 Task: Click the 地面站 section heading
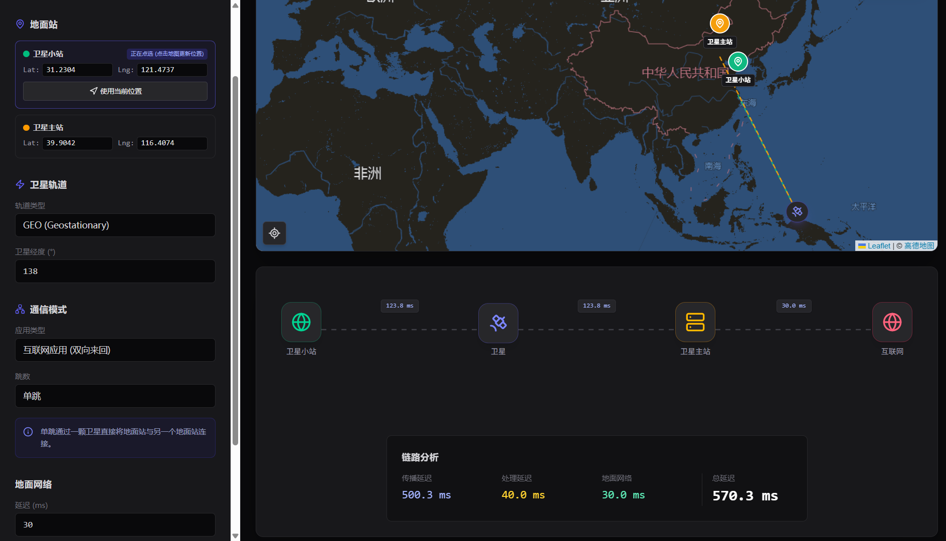[44, 25]
